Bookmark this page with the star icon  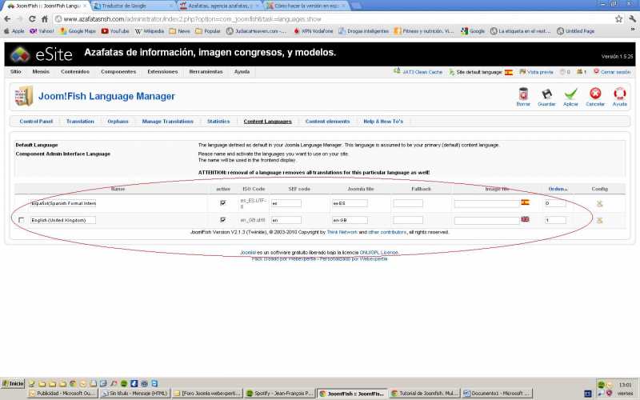618,18
